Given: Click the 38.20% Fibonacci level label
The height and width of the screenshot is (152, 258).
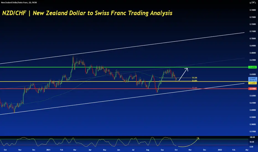Looking at the screenshot, I should tap(195, 78).
